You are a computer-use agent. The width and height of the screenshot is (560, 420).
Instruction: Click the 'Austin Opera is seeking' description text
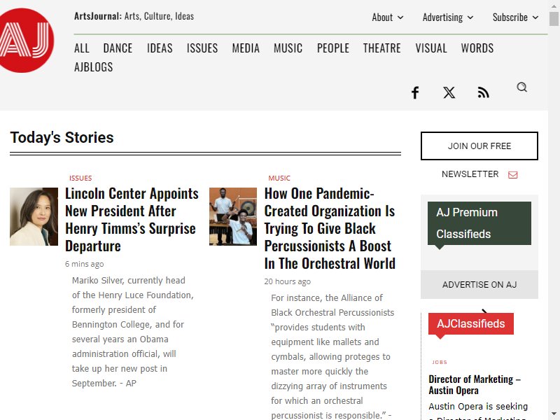click(478, 407)
